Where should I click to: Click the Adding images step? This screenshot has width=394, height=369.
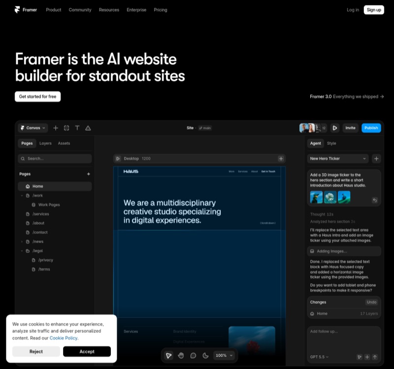[x=344, y=251]
